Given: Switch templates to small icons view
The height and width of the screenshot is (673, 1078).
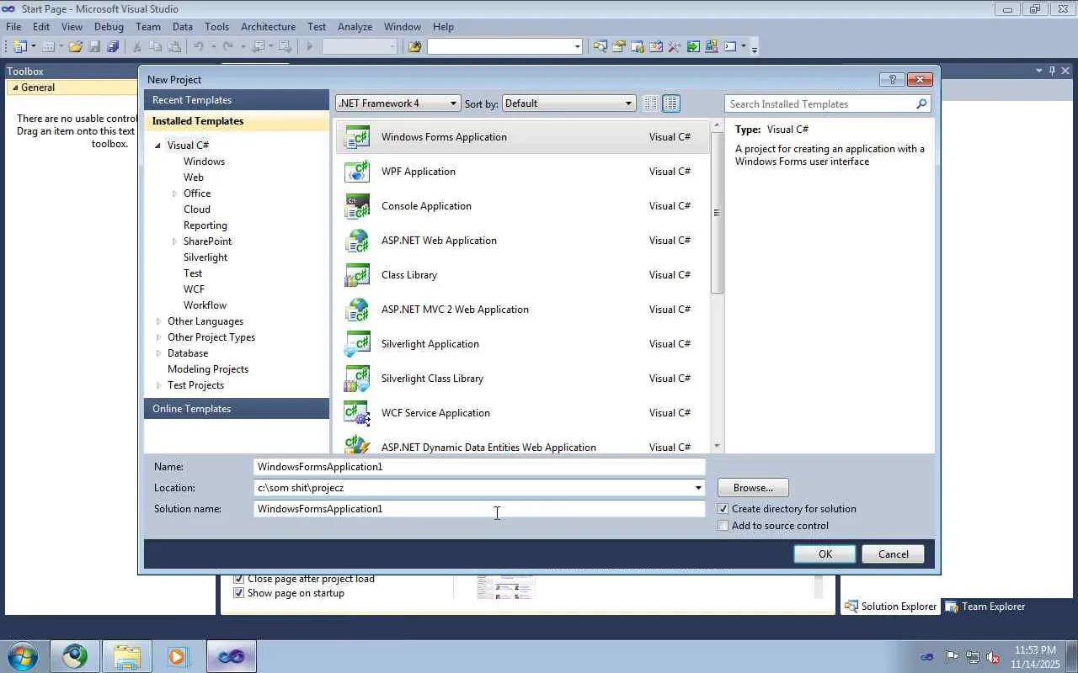Looking at the screenshot, I should point(650,103).
